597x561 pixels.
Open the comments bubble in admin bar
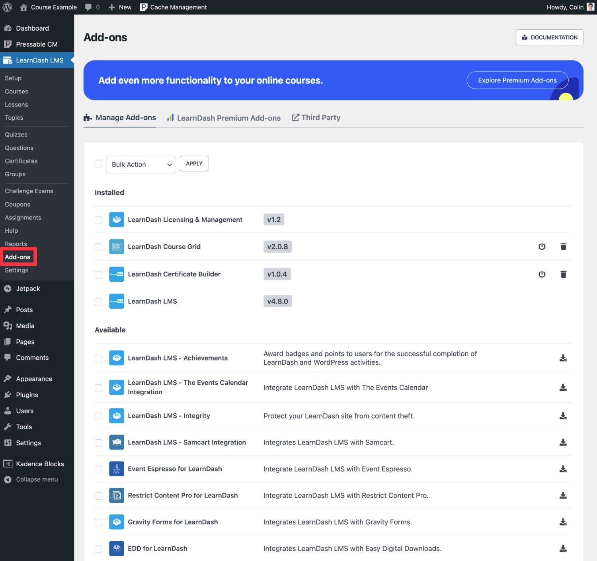(92, 7)
